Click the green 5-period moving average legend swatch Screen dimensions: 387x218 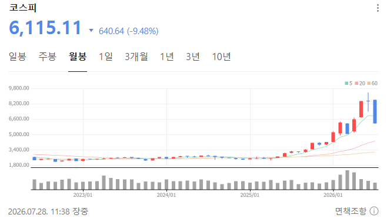pos(346,83)
